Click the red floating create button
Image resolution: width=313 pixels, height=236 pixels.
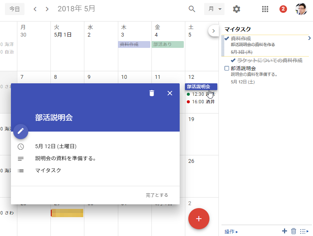point(198,219)
